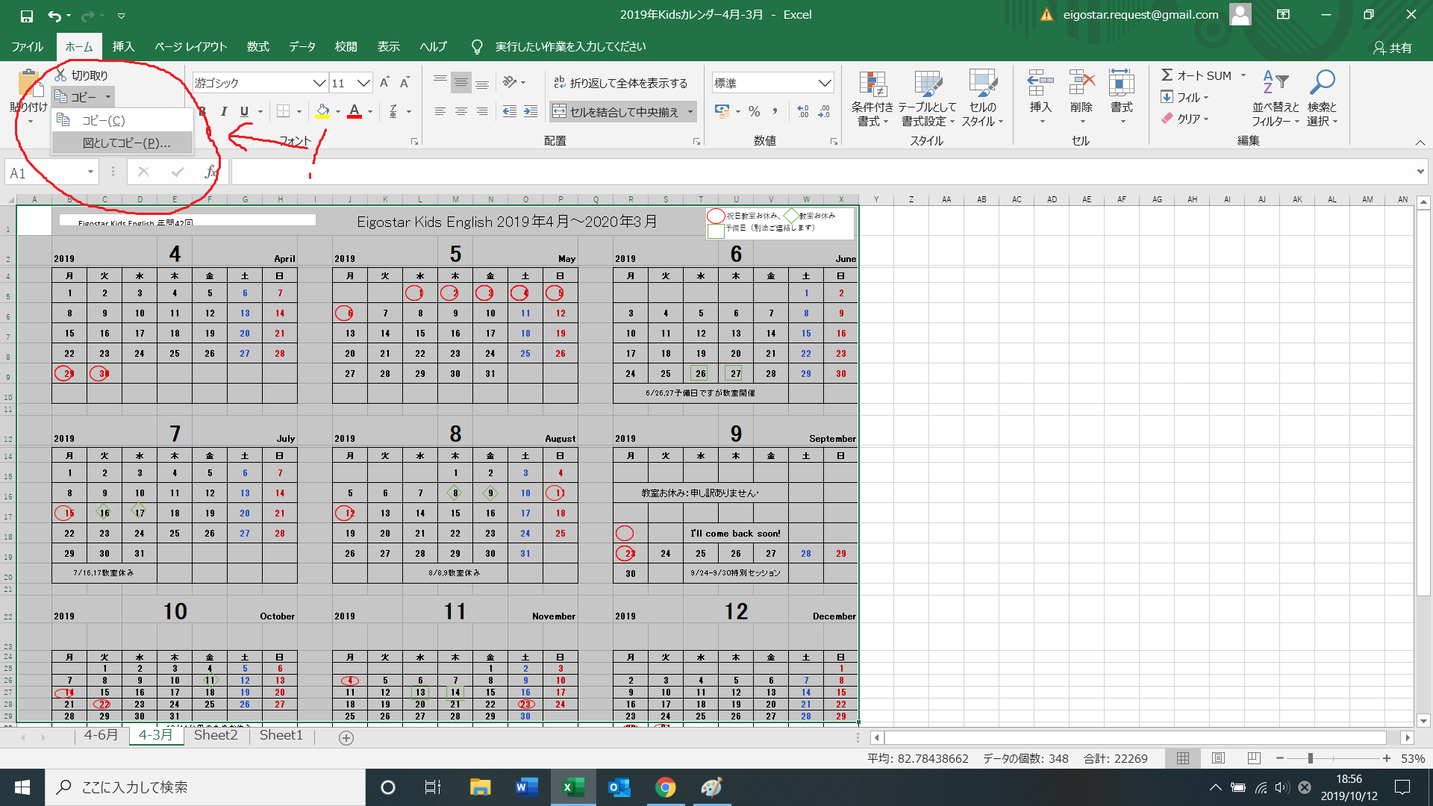Select 図としてコピー(P)... from the copy menu

point(122,143)
